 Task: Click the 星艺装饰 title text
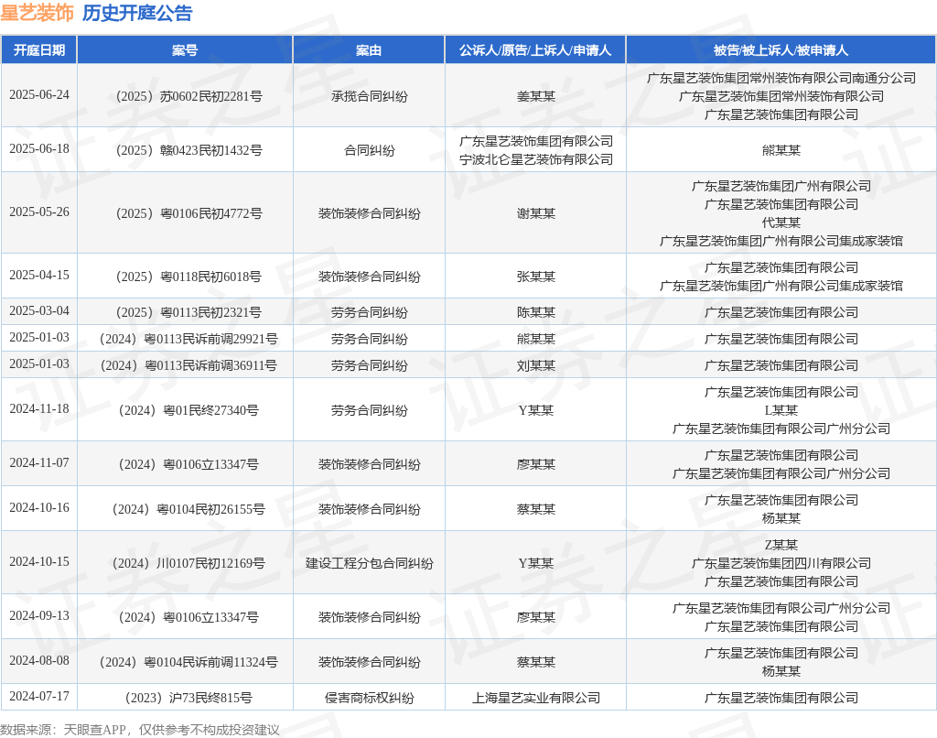pos(37,13)
